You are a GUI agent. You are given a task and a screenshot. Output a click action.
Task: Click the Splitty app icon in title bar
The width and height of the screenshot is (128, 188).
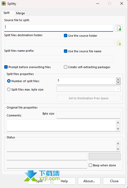(4, 3)
